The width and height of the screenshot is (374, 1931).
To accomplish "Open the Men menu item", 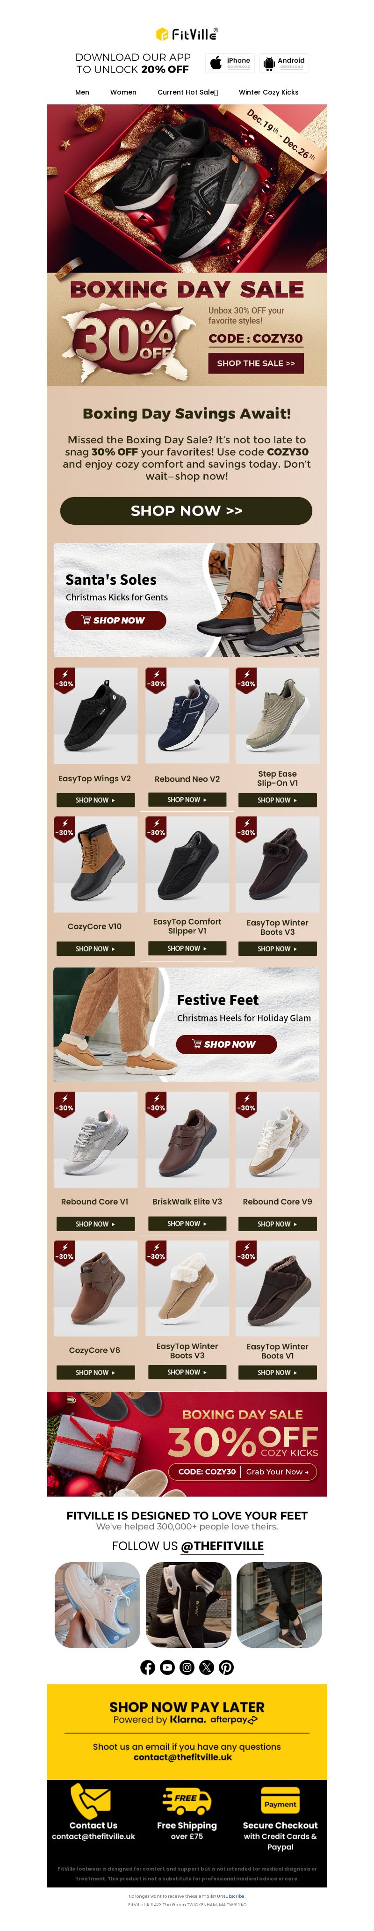I will 82,92.
